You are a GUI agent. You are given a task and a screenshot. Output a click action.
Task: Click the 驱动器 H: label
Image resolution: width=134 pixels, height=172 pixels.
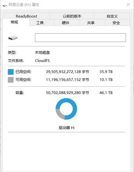click(67, 128)
